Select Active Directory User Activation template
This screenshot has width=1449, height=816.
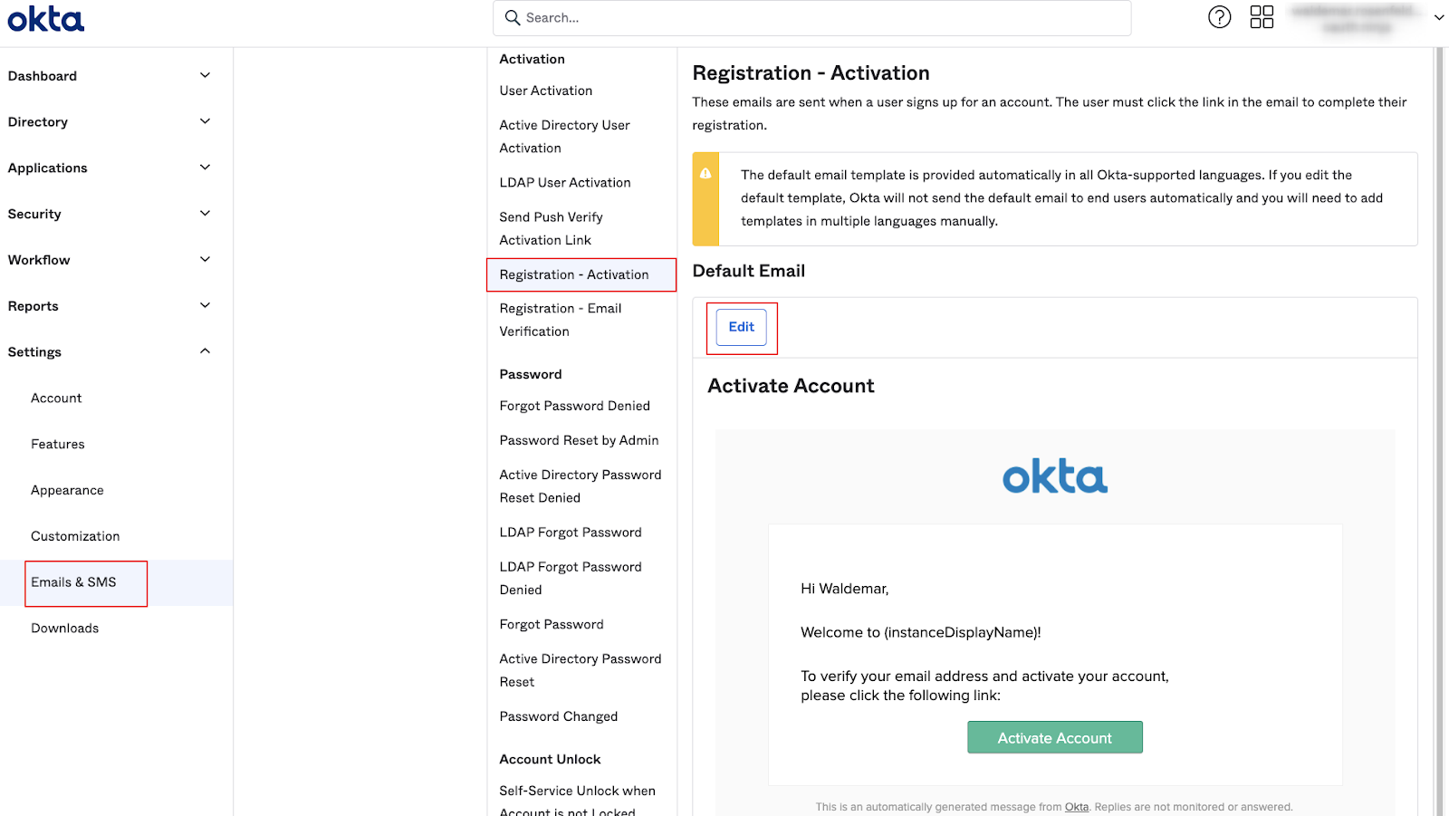[x=564, y=137]
